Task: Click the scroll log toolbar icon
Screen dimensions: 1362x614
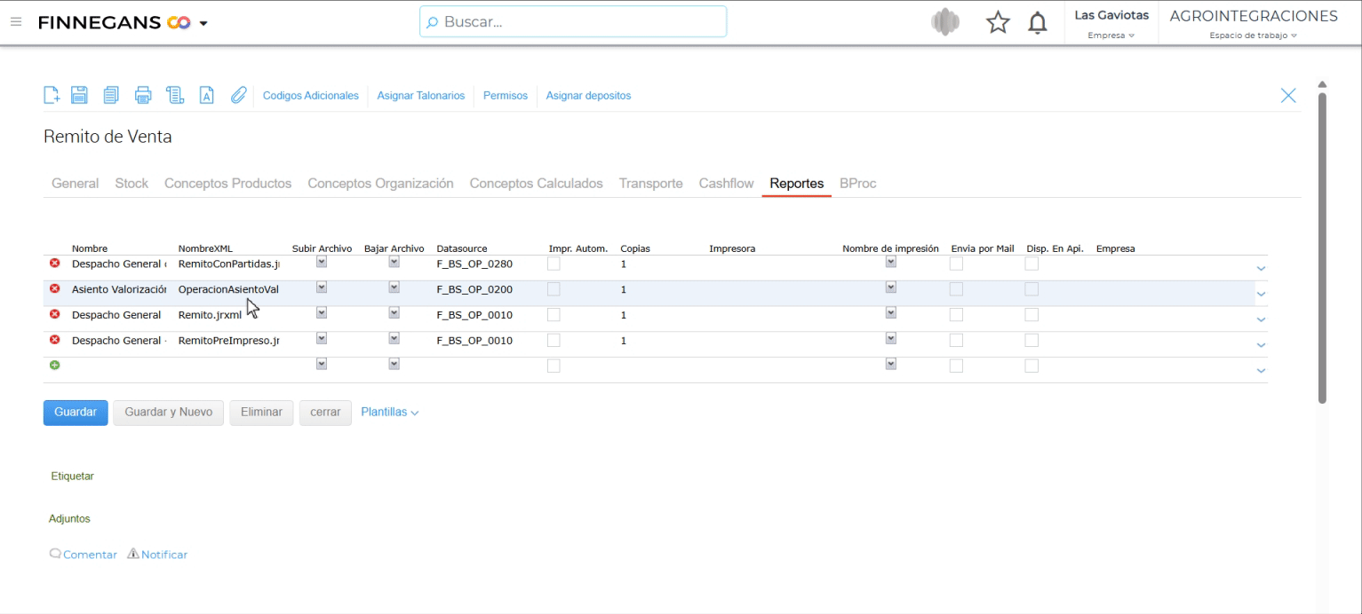Action: (x=174, y=96)
